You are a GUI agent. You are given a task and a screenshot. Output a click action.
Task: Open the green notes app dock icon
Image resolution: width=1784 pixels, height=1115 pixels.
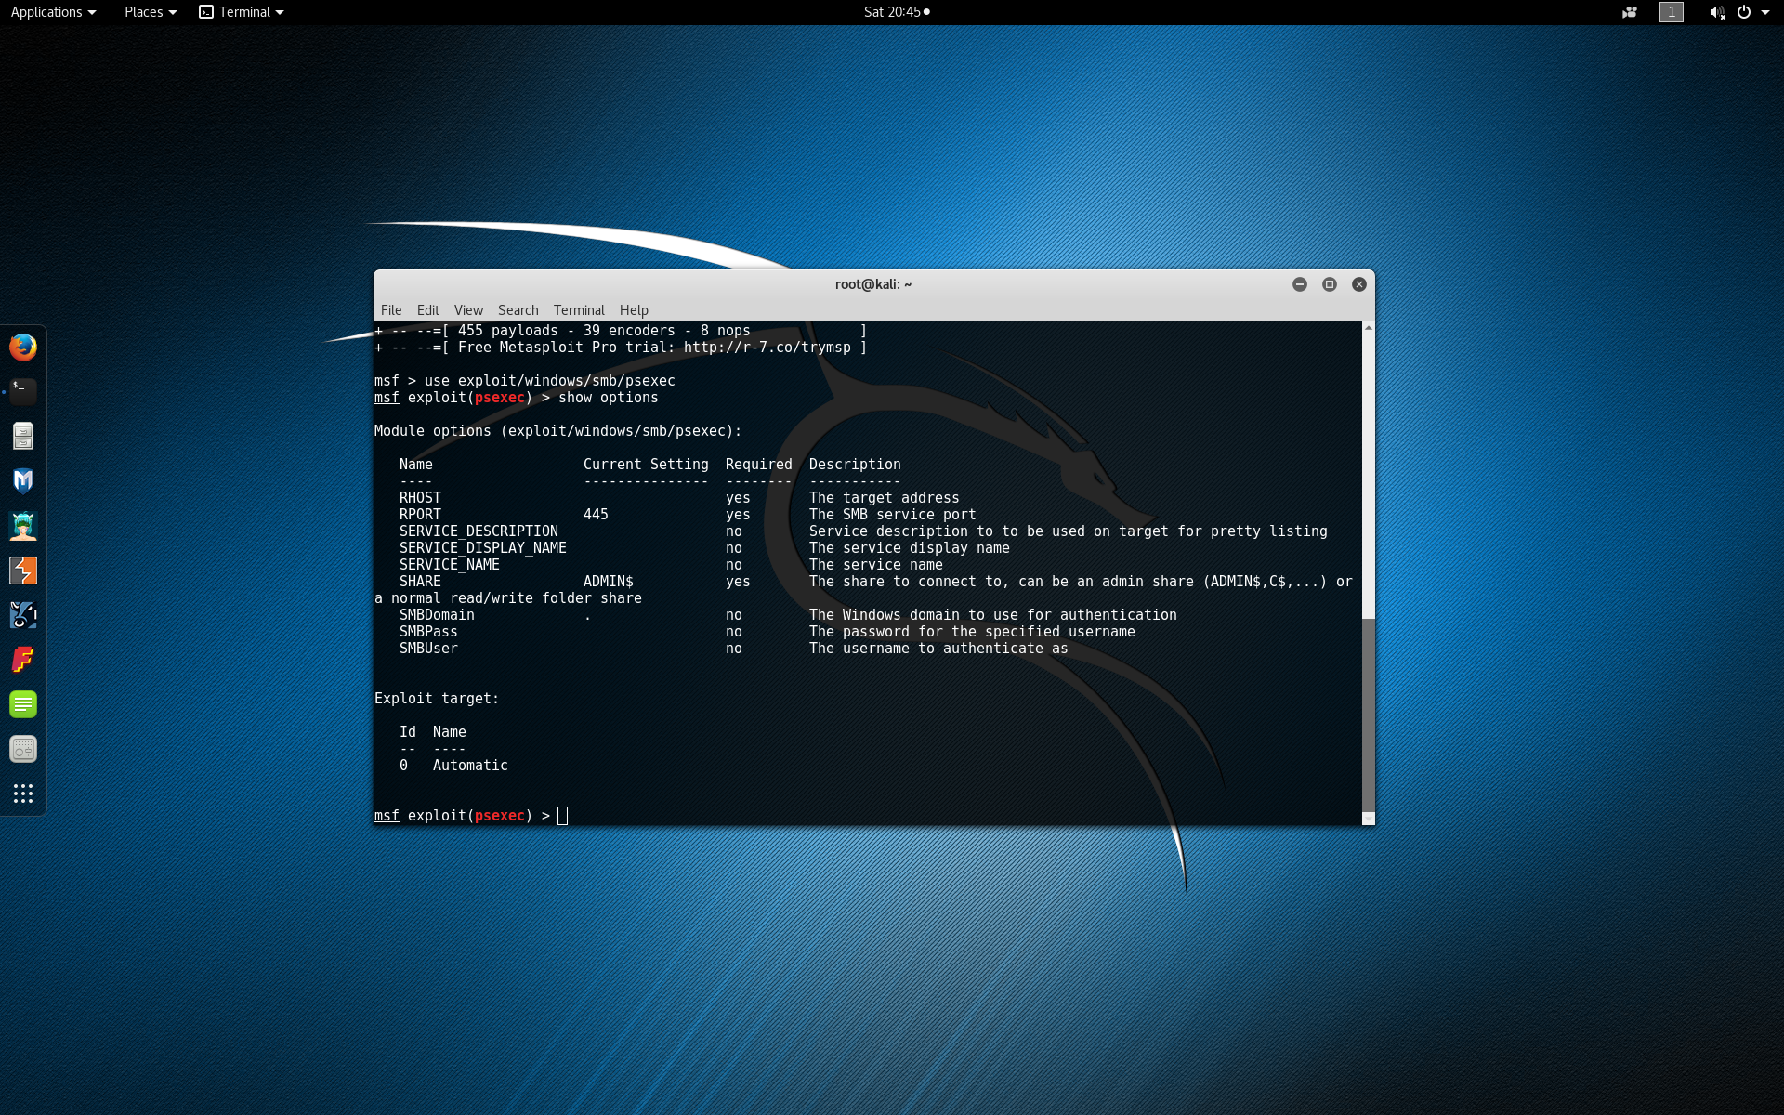click(x=23, y=704)
